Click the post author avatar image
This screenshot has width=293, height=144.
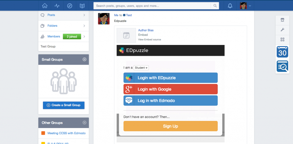[104, 18]
